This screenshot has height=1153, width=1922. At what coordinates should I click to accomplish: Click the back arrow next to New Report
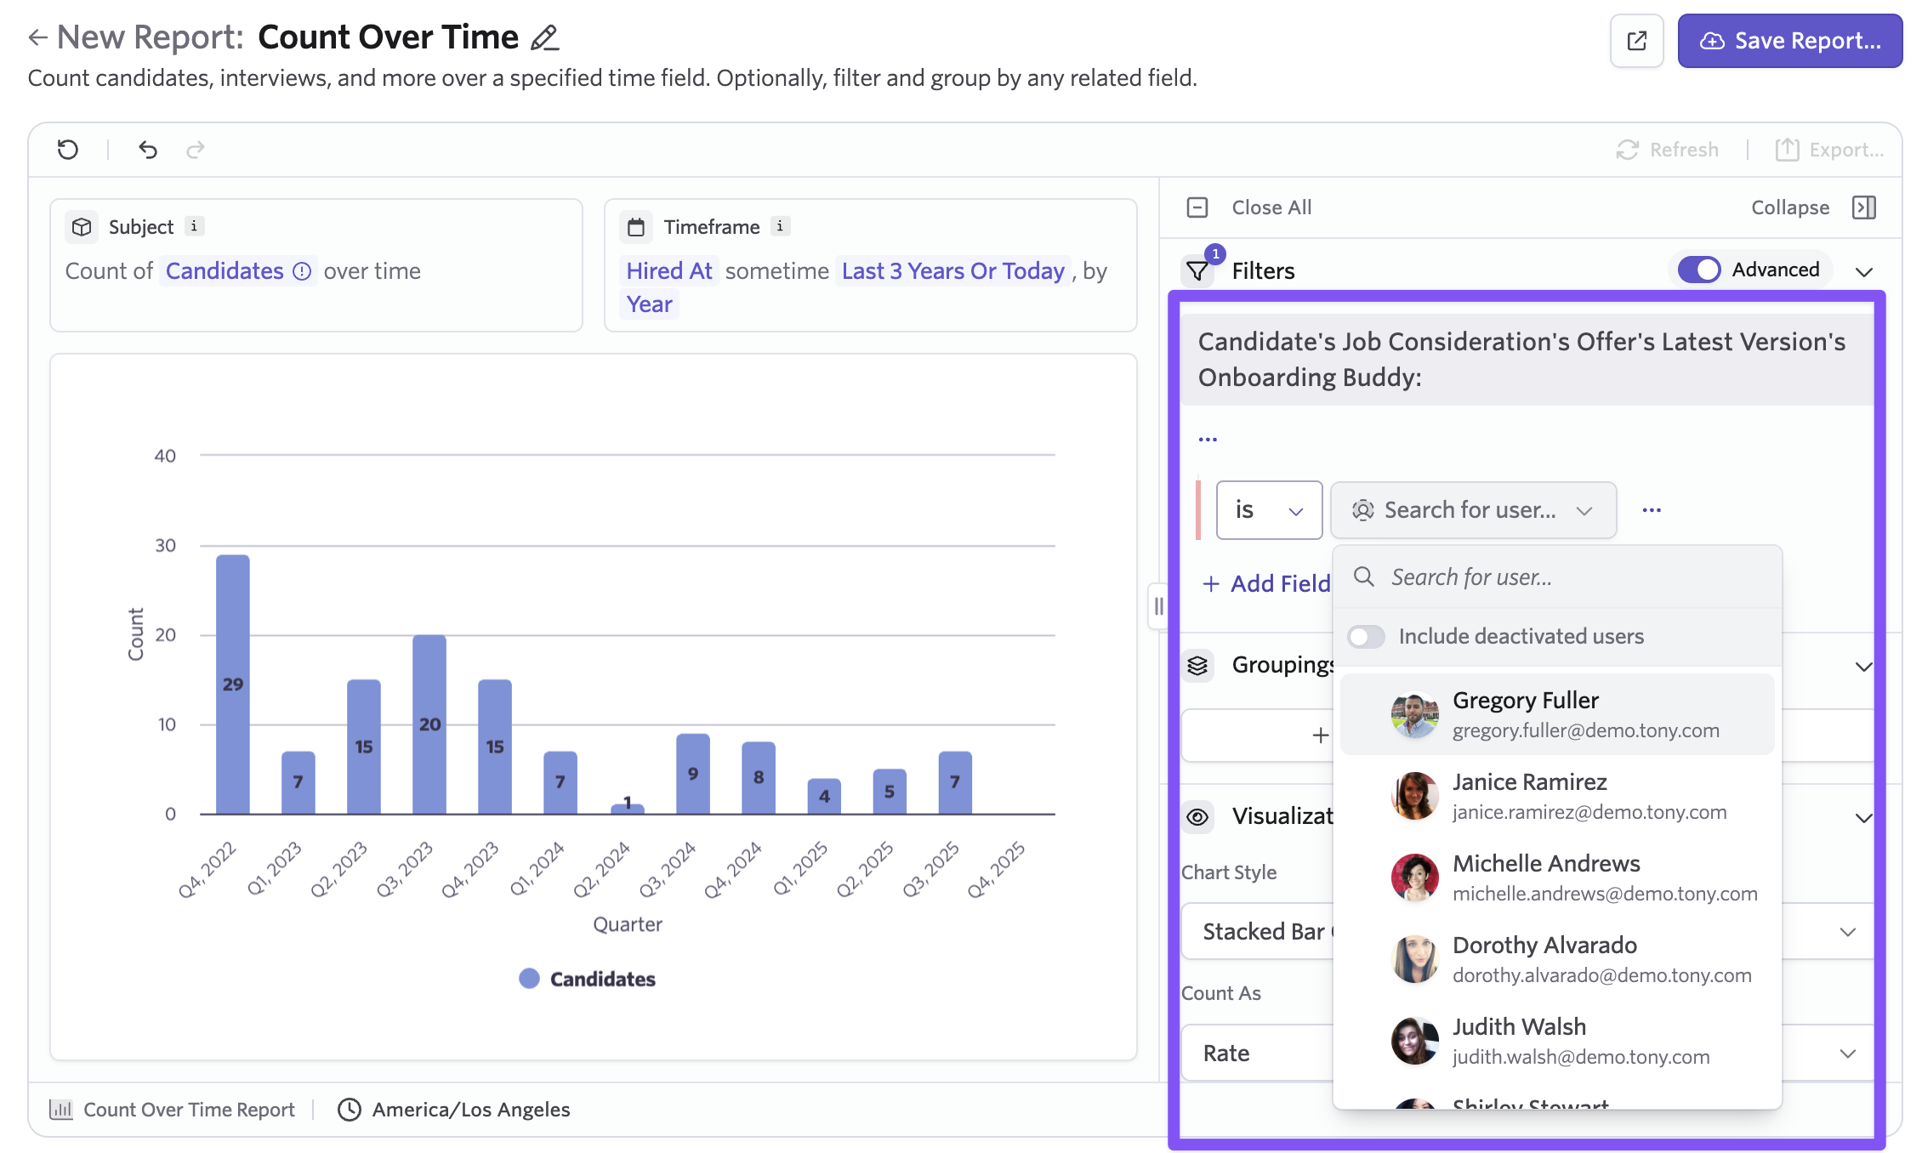(x=37, y=37)
